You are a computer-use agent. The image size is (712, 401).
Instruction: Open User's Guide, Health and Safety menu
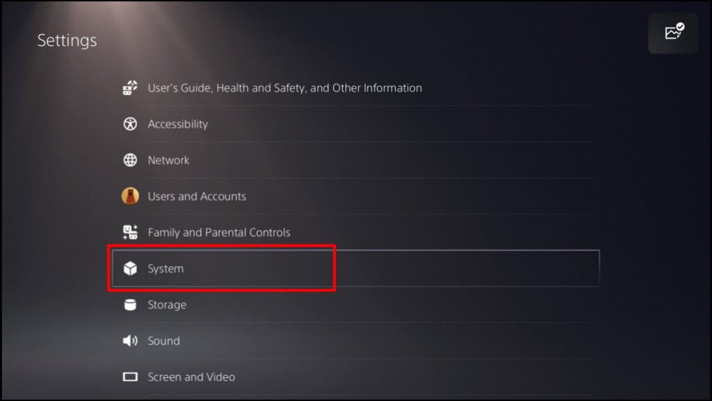284,88
